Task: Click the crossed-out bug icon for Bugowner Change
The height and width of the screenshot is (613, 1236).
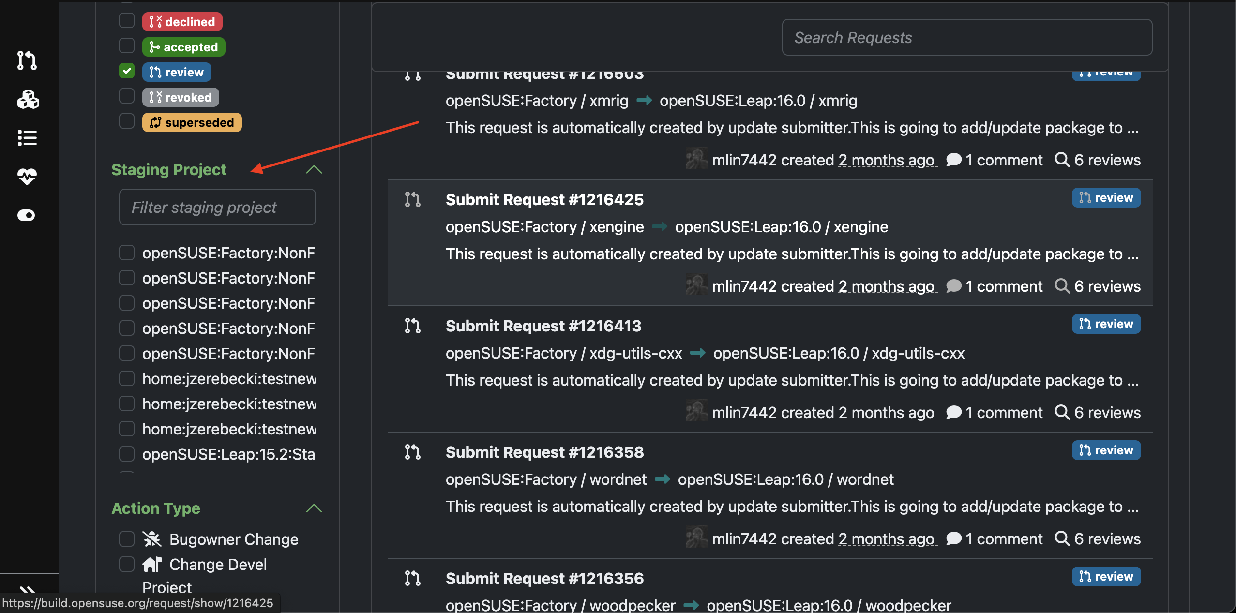Action: (x=151, y=538)
